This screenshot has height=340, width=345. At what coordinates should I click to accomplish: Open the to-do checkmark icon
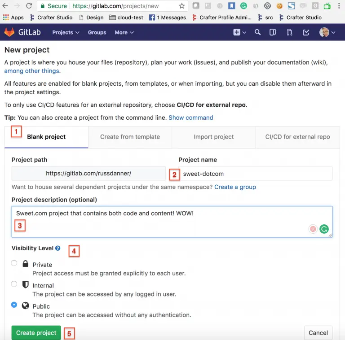tap(306, 32)
